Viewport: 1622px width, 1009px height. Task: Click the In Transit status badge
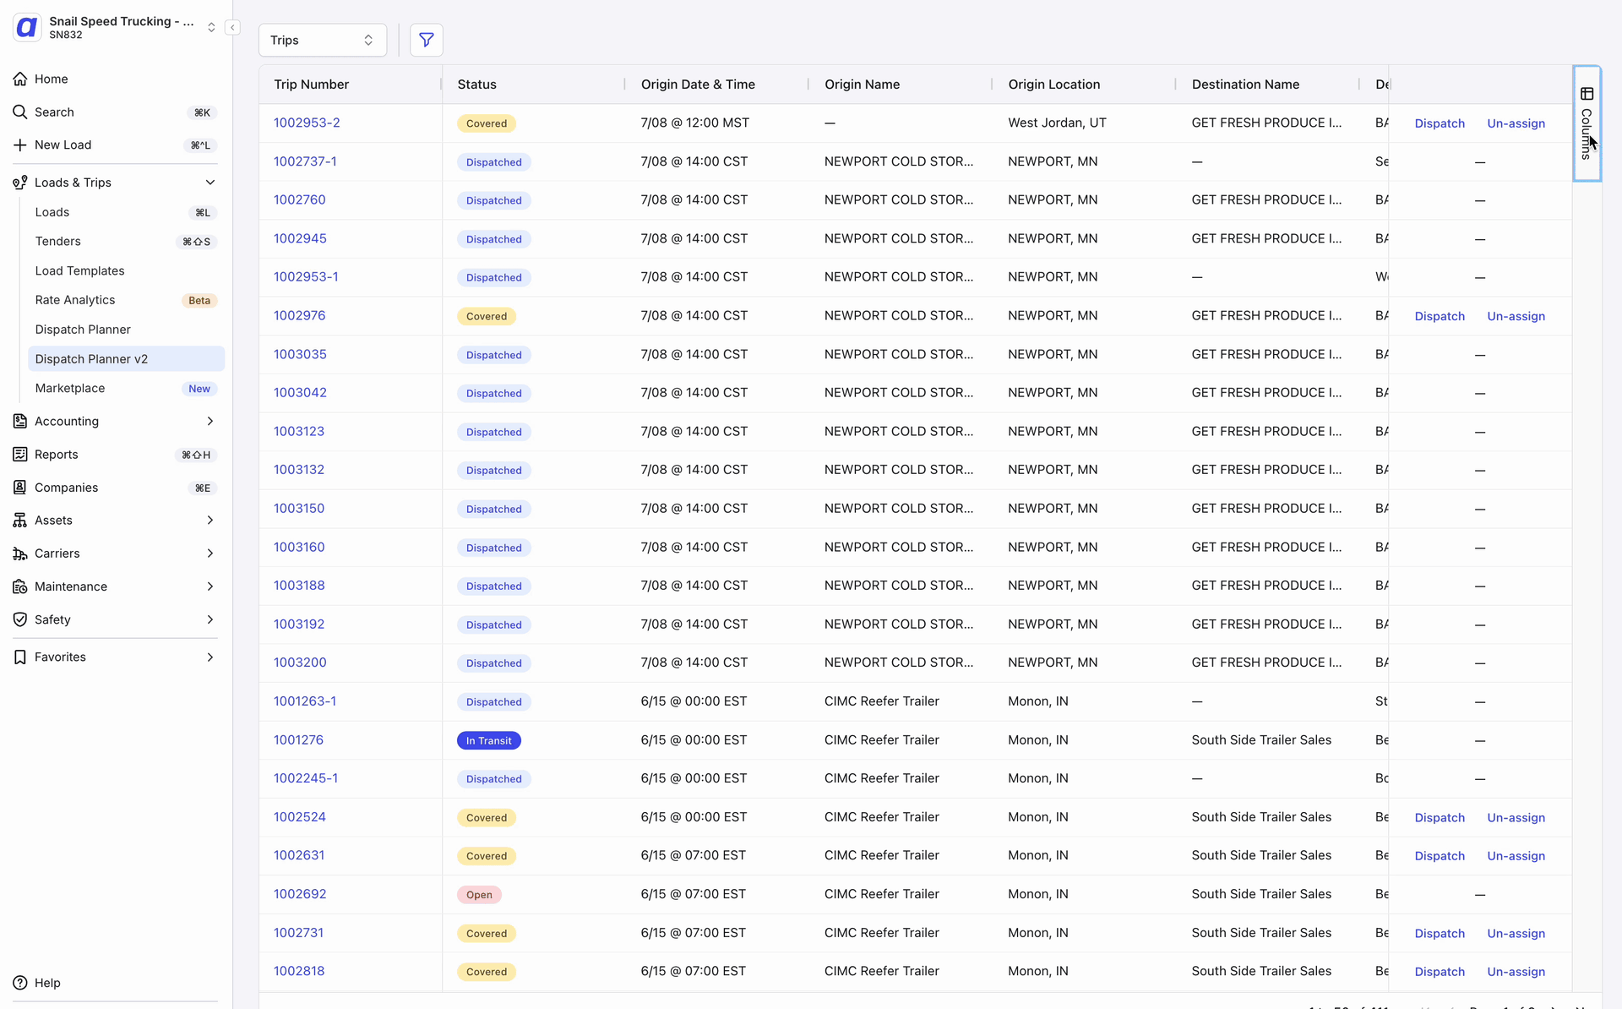coord(488,740)
